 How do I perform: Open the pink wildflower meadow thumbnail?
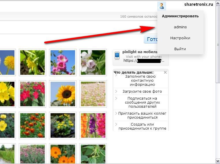[32, 154]
